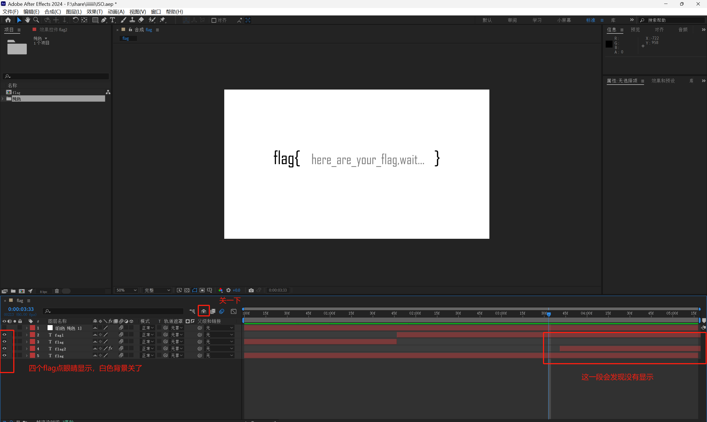Select the Roto Brush tool
The image size is (707, 422).
(x=152, y=20)
